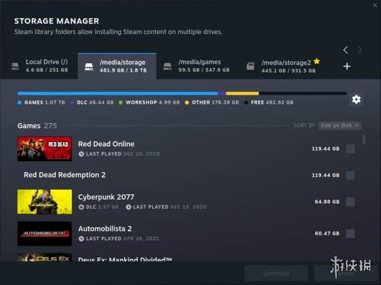381x285 pixels.
Task: Click the Uninstall button
Action: (276, 273)
